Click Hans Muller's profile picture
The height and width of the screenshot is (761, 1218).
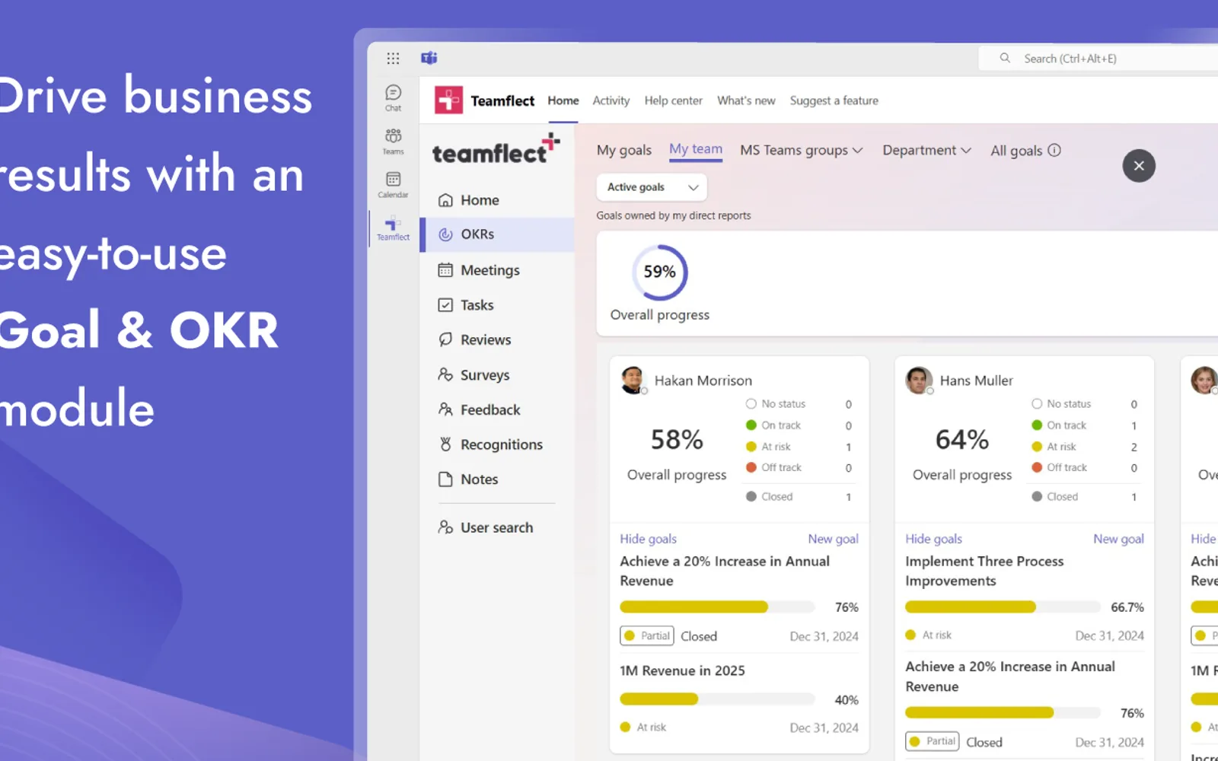pyautogui.click(x=919, y=380)
